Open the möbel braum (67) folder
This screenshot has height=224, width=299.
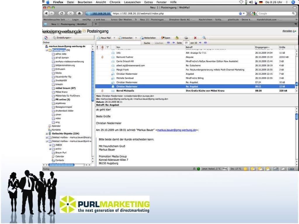tap(65, 88)
